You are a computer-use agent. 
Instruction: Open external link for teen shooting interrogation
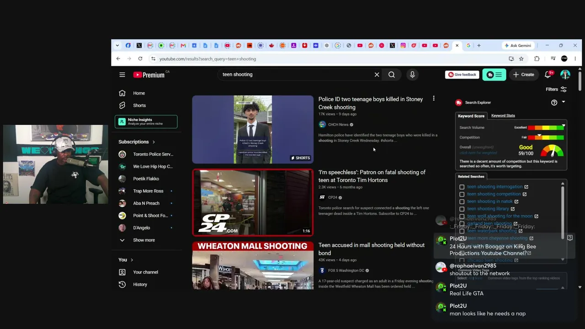pos(526,186)
